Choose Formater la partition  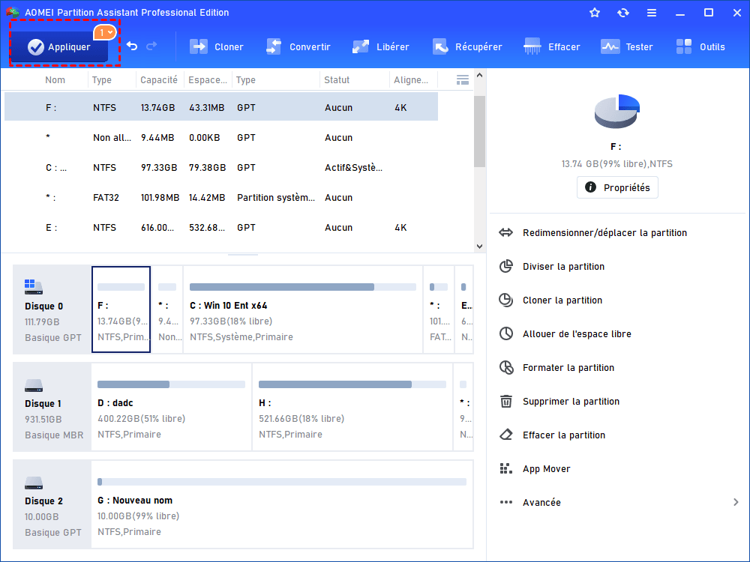click(x=568, y=367)
